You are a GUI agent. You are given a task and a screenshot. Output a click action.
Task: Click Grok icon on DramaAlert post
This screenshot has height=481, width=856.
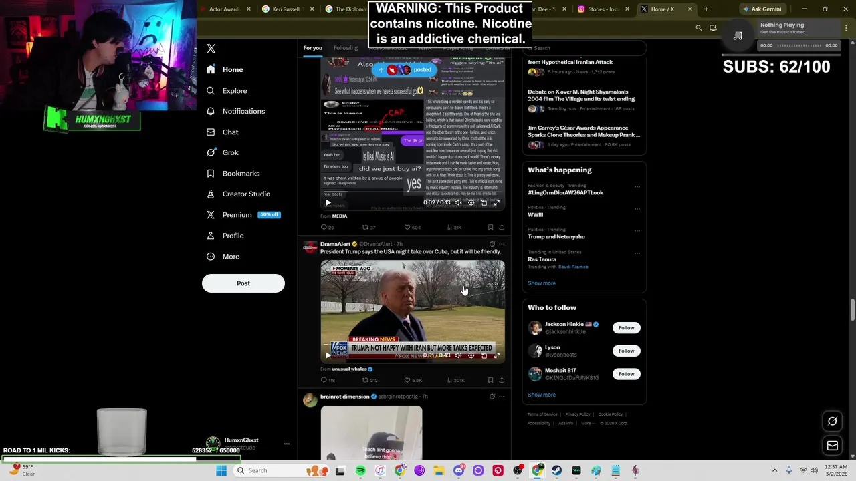[492, 244]
